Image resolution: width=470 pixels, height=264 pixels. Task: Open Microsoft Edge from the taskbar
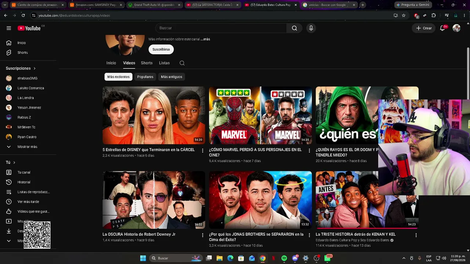click(230, 258)
